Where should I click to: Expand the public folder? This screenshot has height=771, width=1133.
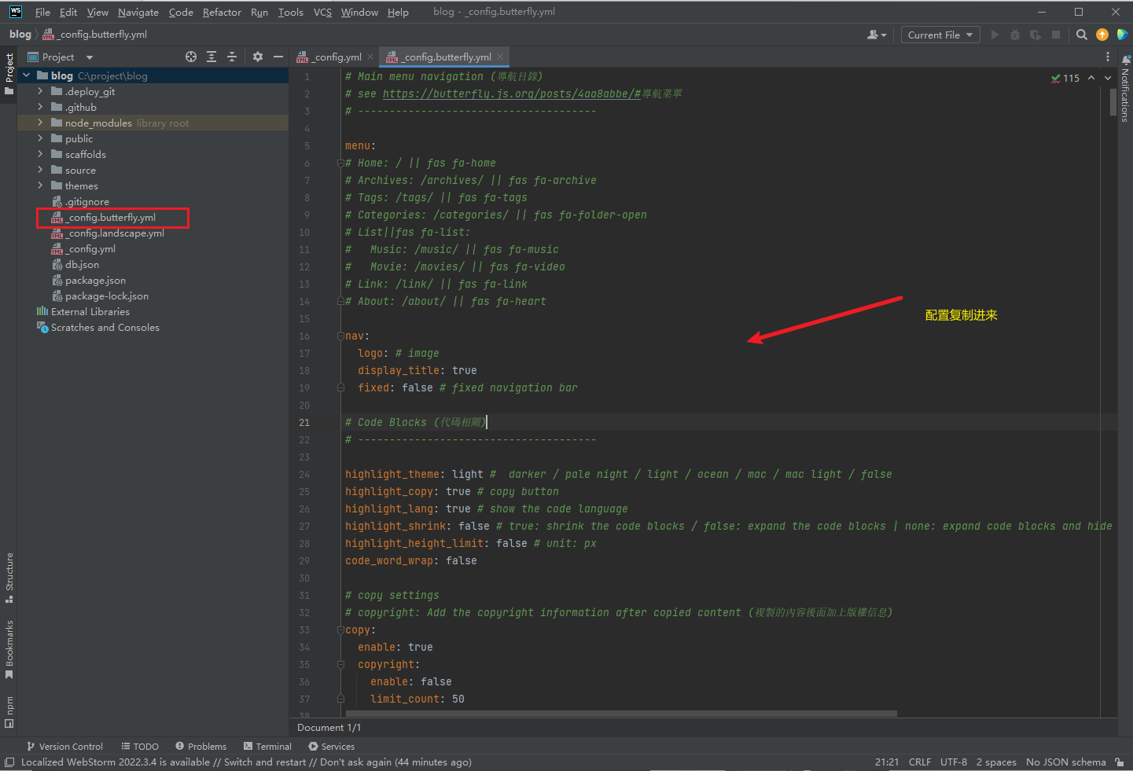[x=40, y=138]
